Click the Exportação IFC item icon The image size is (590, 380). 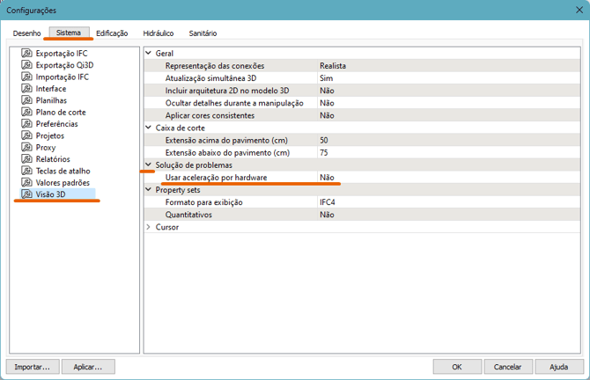[x=26, y=54]
